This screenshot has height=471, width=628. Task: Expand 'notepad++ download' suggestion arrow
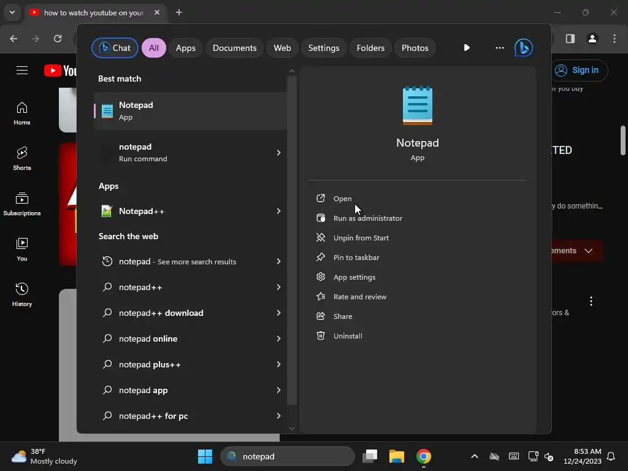click(x=278, y=313)
